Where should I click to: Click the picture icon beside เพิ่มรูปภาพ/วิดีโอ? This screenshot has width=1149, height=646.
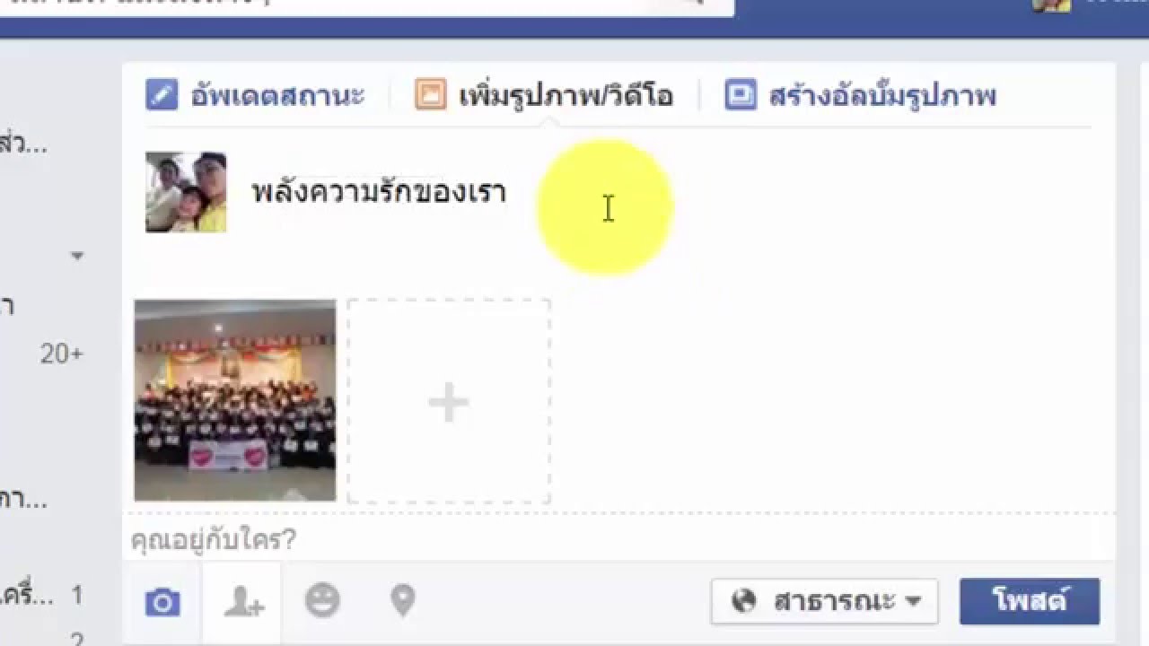[430, 94]
